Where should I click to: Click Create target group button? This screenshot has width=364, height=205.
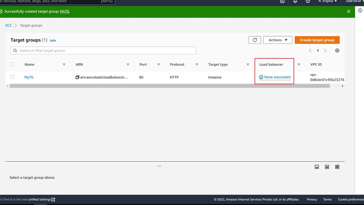317,40
